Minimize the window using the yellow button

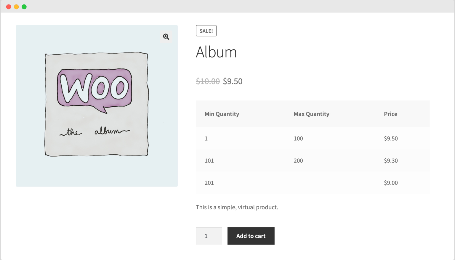16,7
